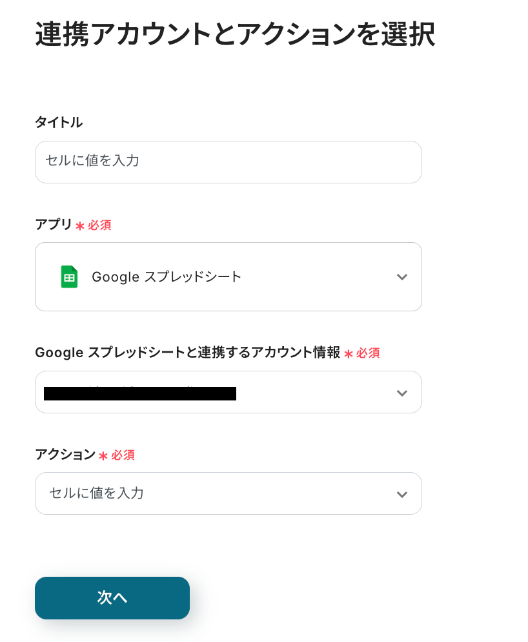Open the account selection dropdown arrow
This screenshot has width=528, height=642.
(x=401, y=393)
